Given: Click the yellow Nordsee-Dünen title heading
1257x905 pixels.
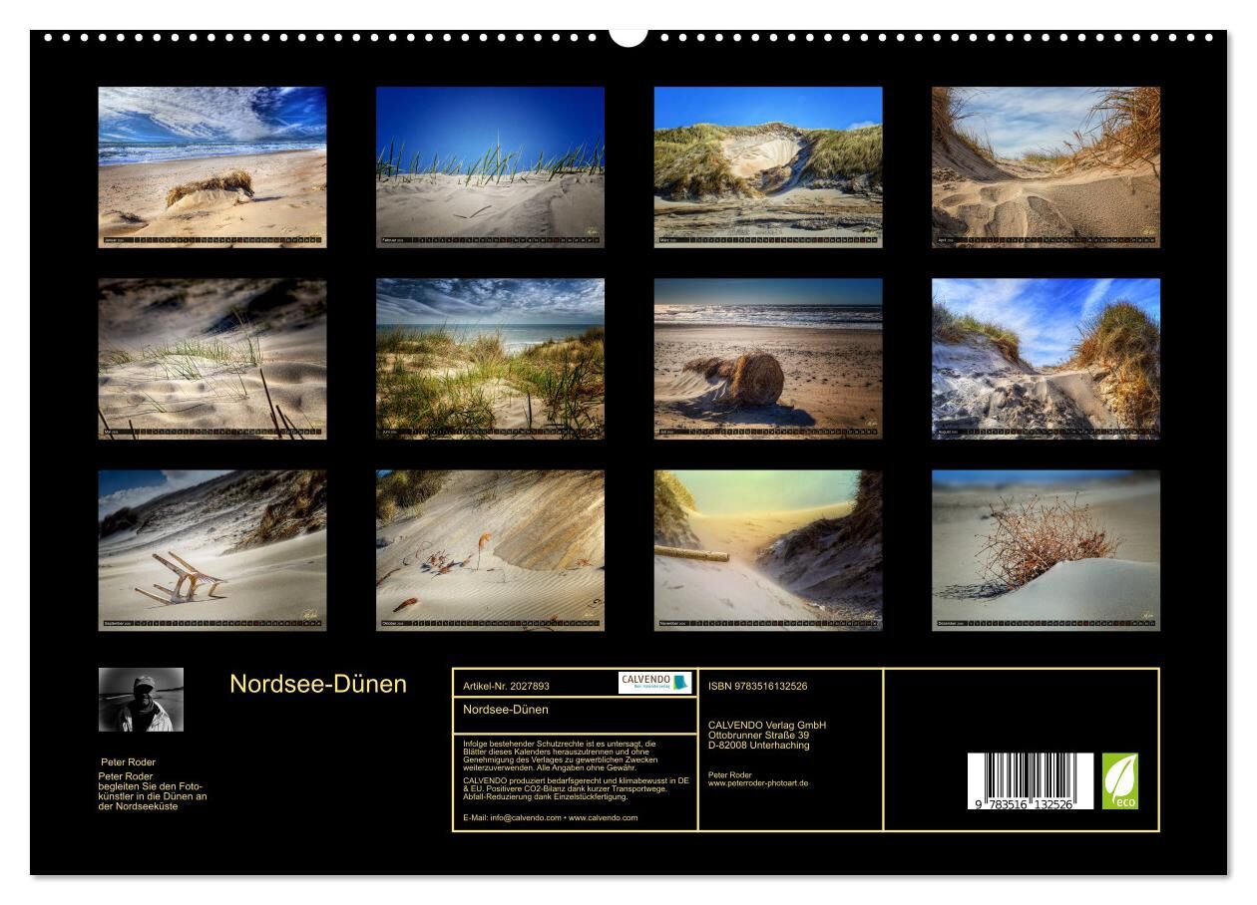Looking at the screenshot, I should coord(318,684).
